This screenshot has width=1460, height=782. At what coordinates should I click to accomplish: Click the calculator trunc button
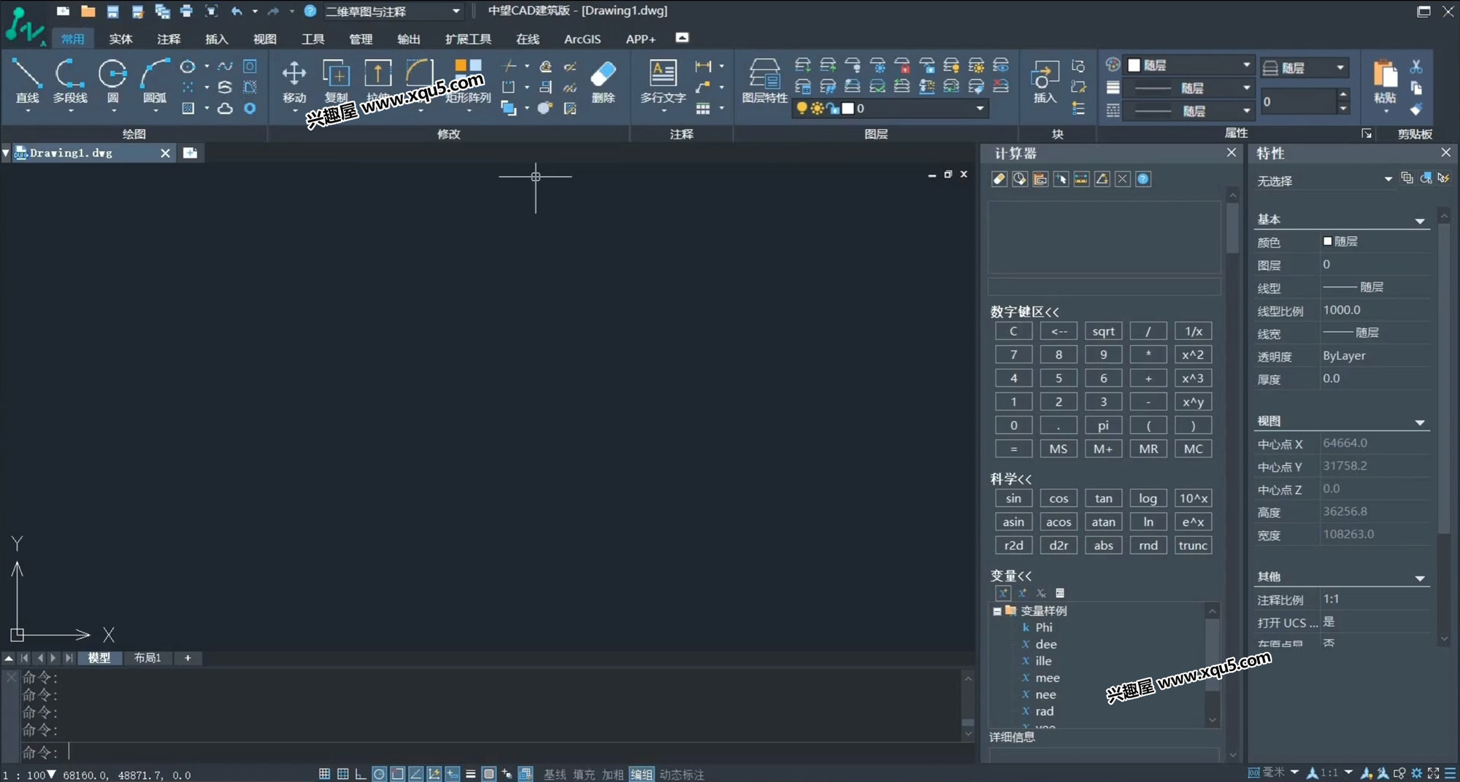[x=1193, y=545]
